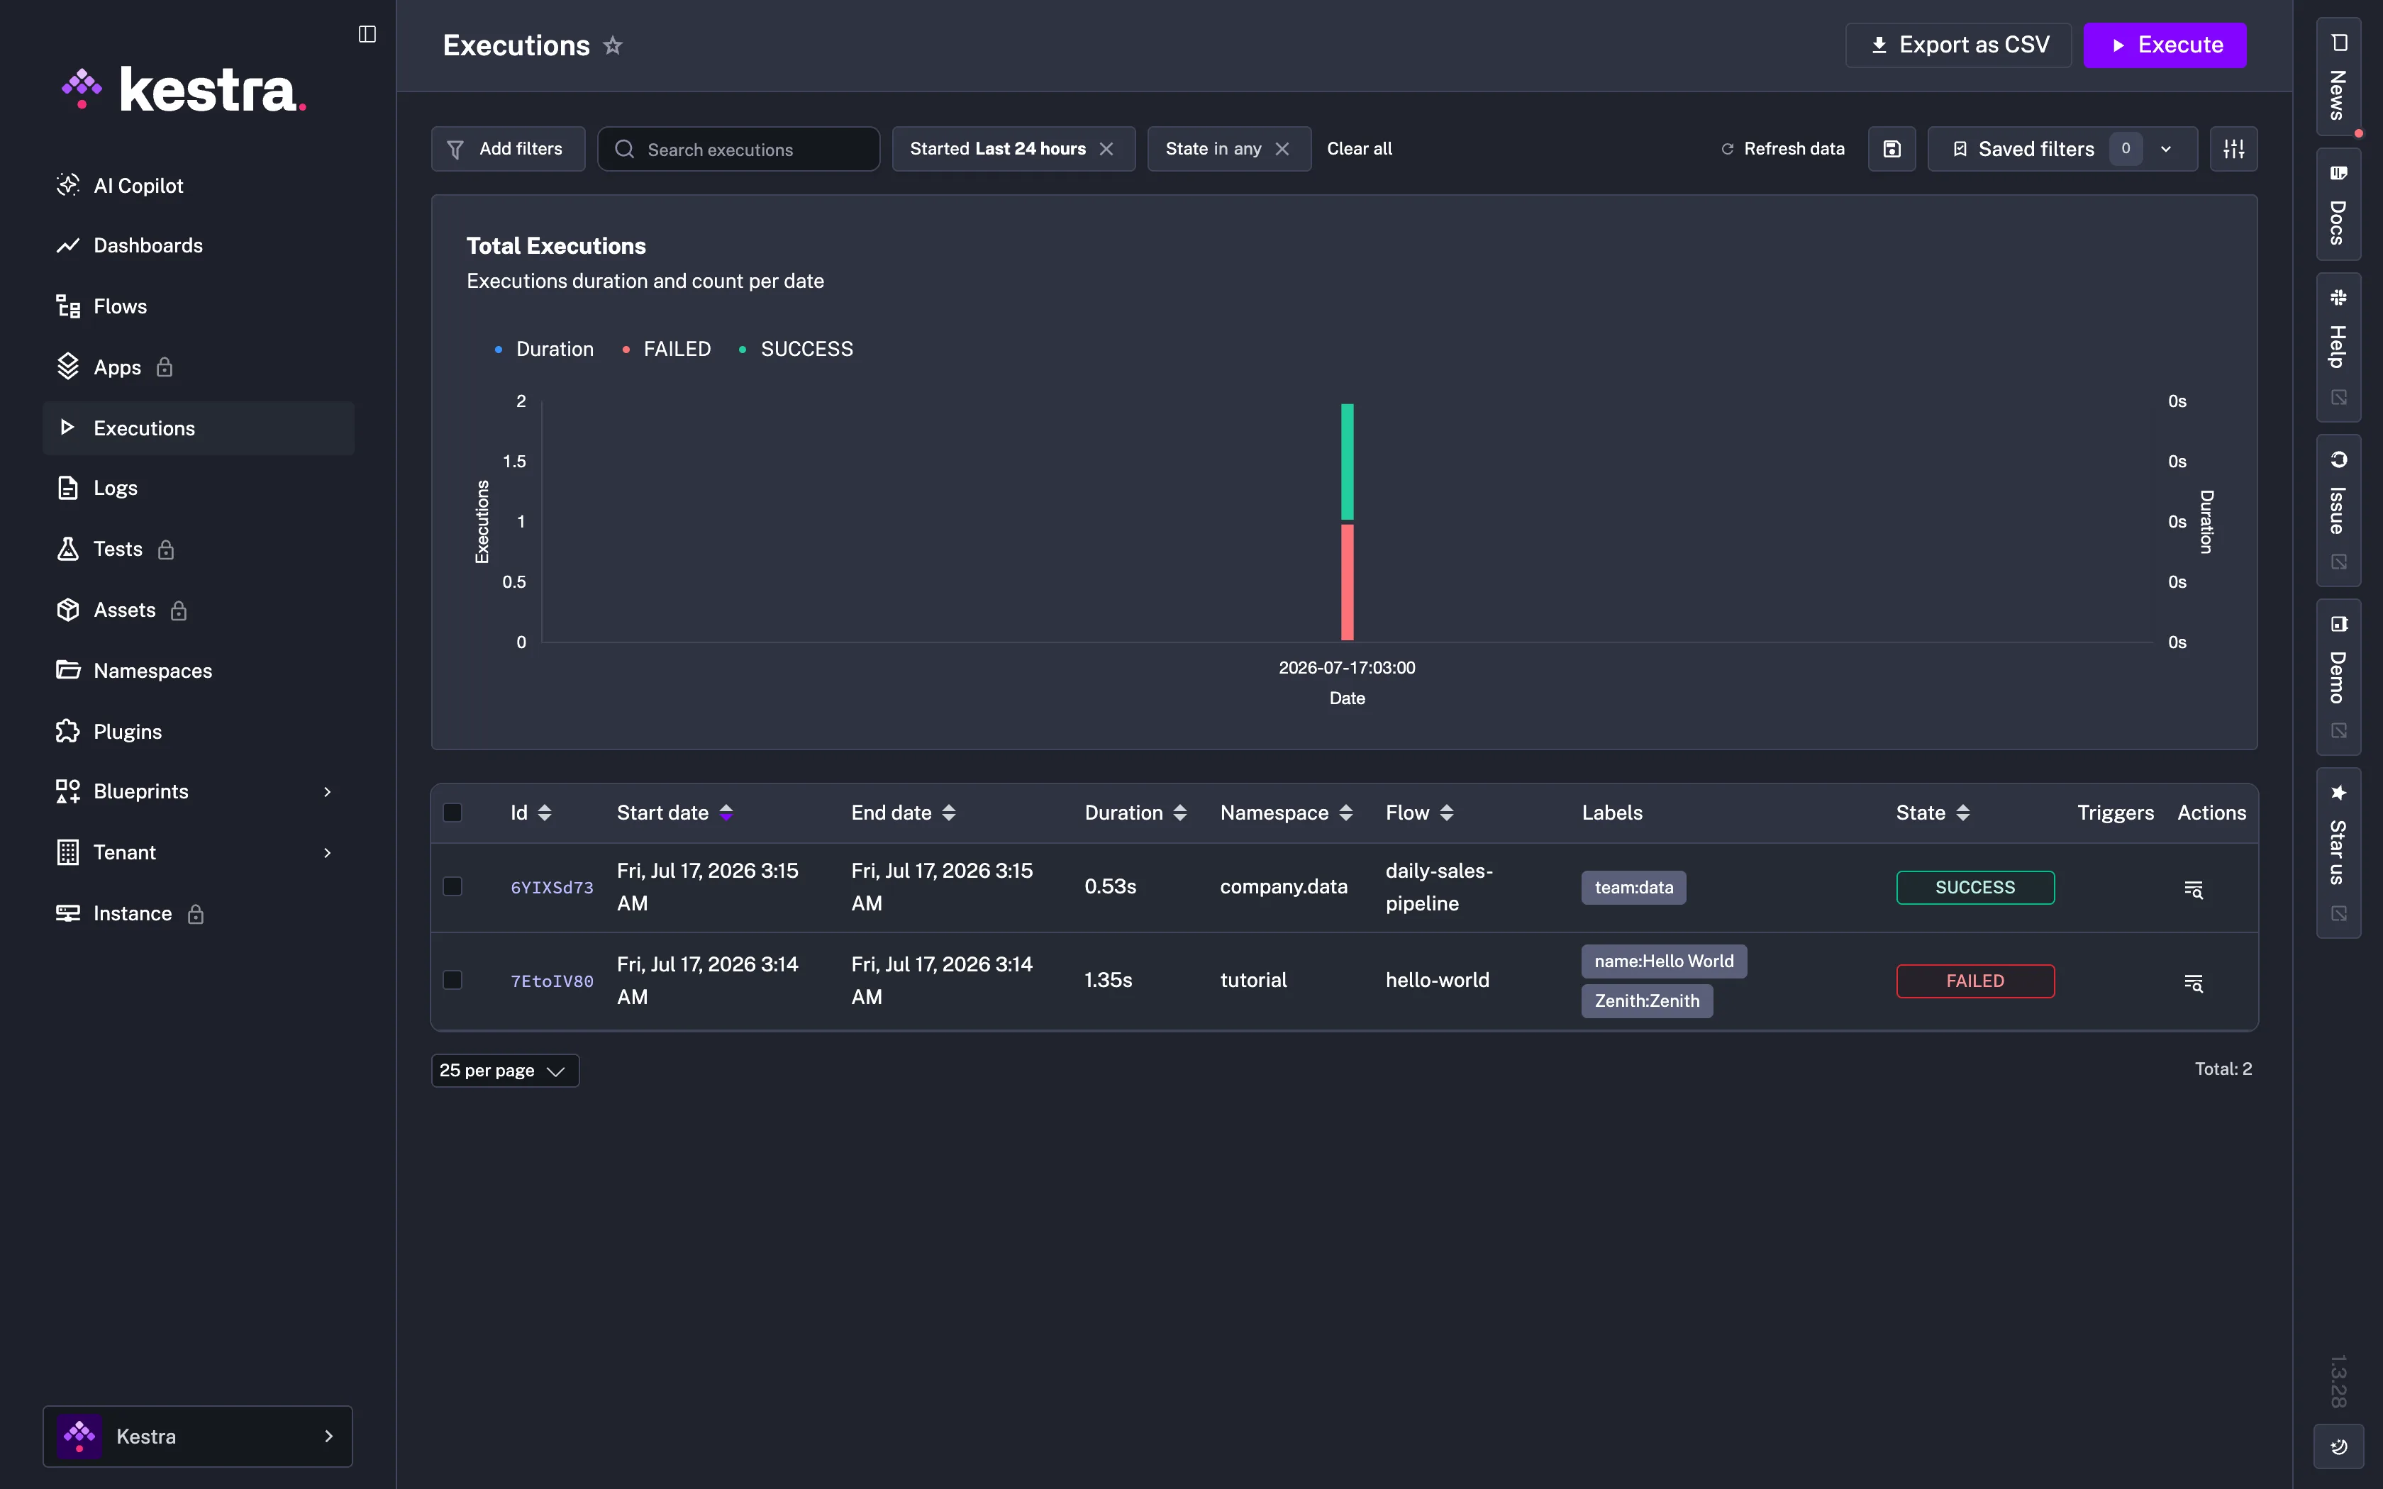2383x1489 pixels.
Task: Click the FAILED state badge
Action: click(1975, 981)
